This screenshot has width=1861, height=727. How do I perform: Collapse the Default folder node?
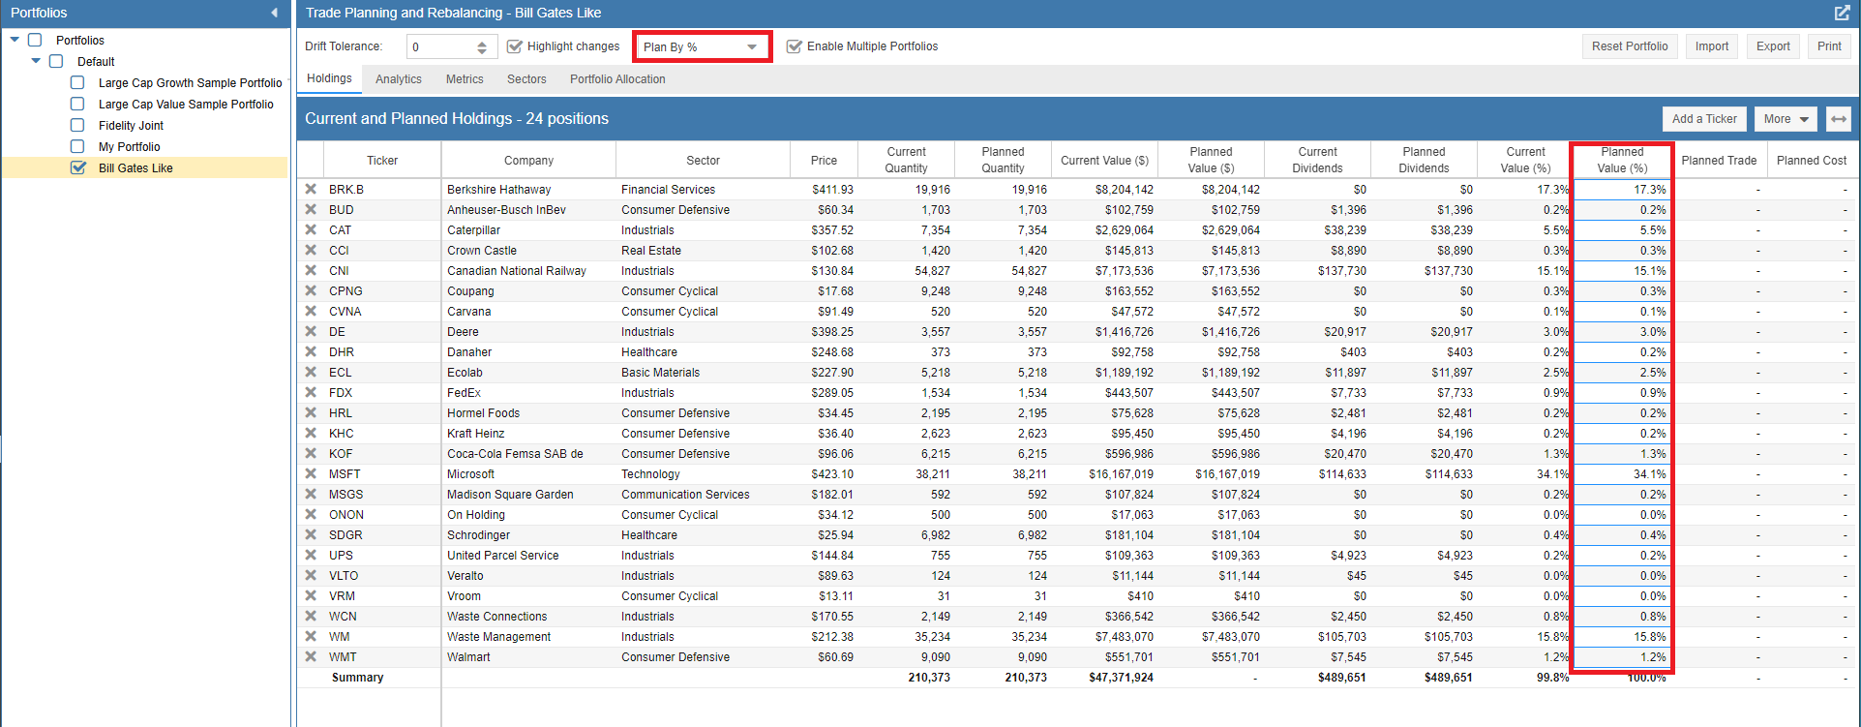(36, 61)
